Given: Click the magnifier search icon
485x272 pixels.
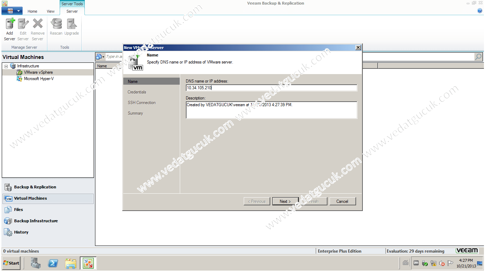Looking at the screenshot, I should [x=478, y=56].
